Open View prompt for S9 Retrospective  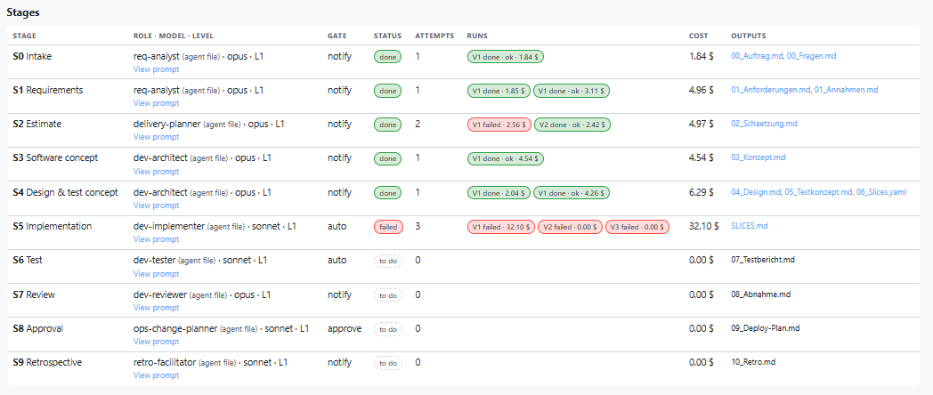[156, 375]
